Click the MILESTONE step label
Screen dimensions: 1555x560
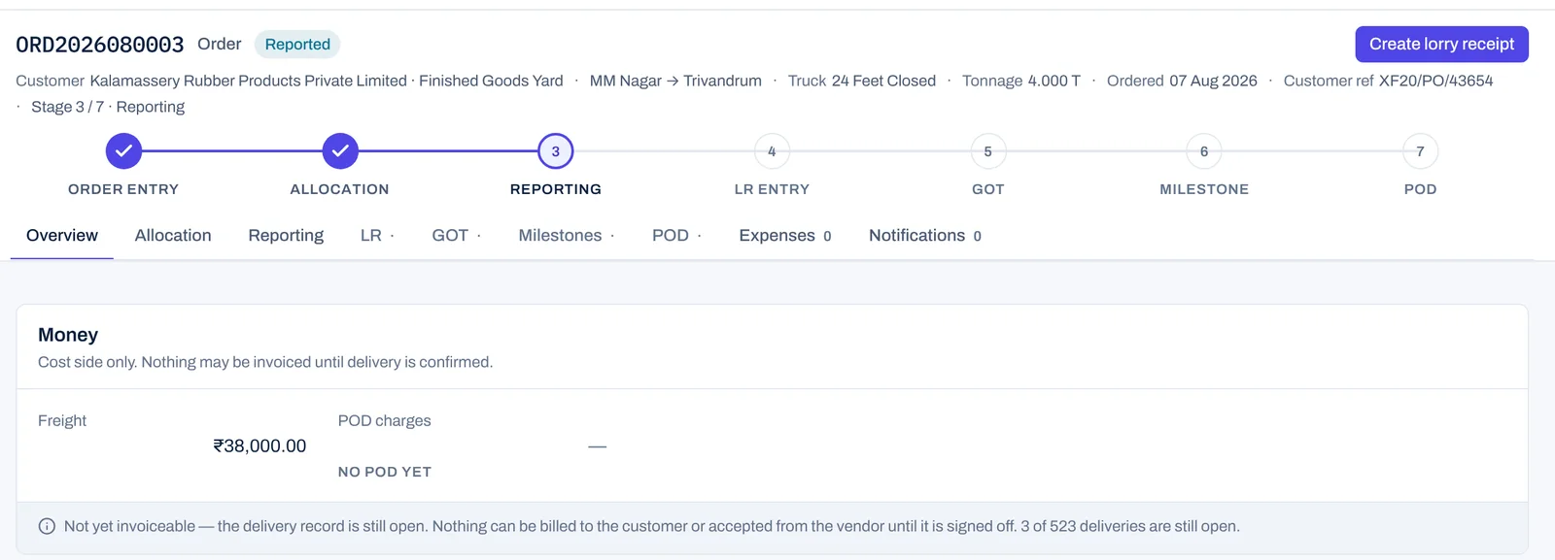click(x=1204, y=189)
